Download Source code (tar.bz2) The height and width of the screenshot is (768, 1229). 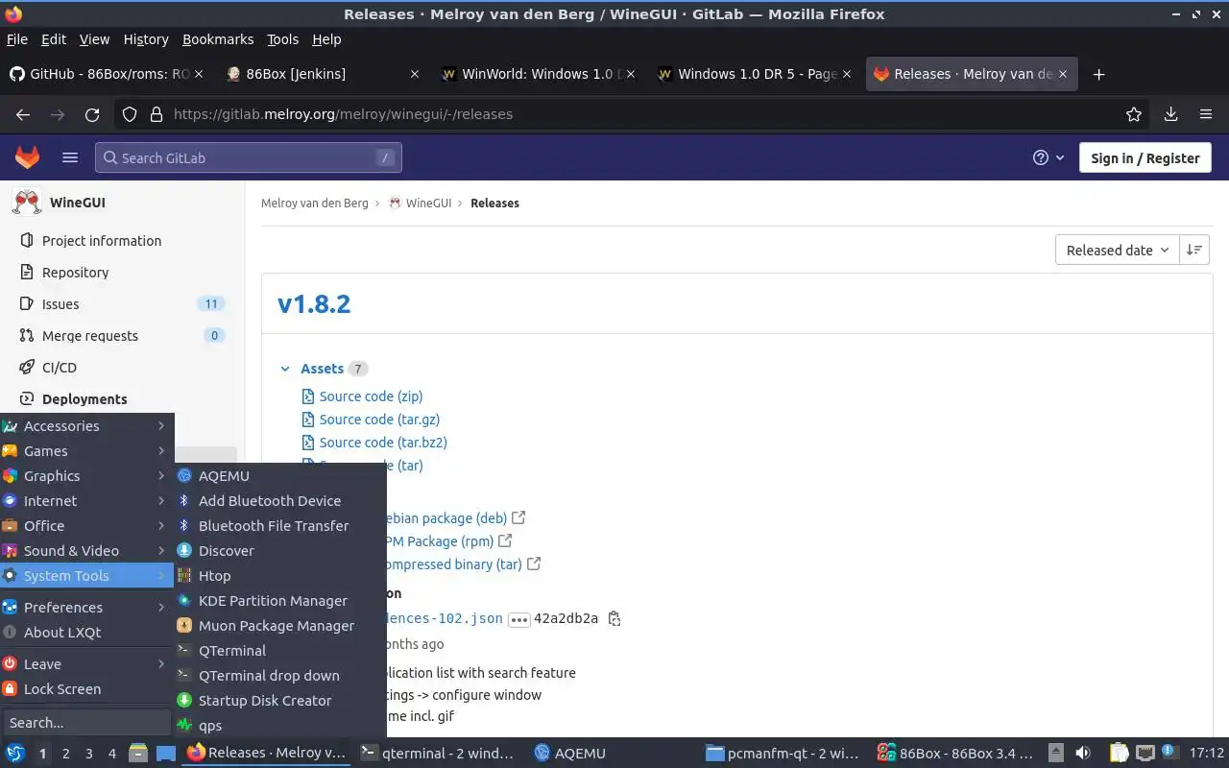[383, 443]
